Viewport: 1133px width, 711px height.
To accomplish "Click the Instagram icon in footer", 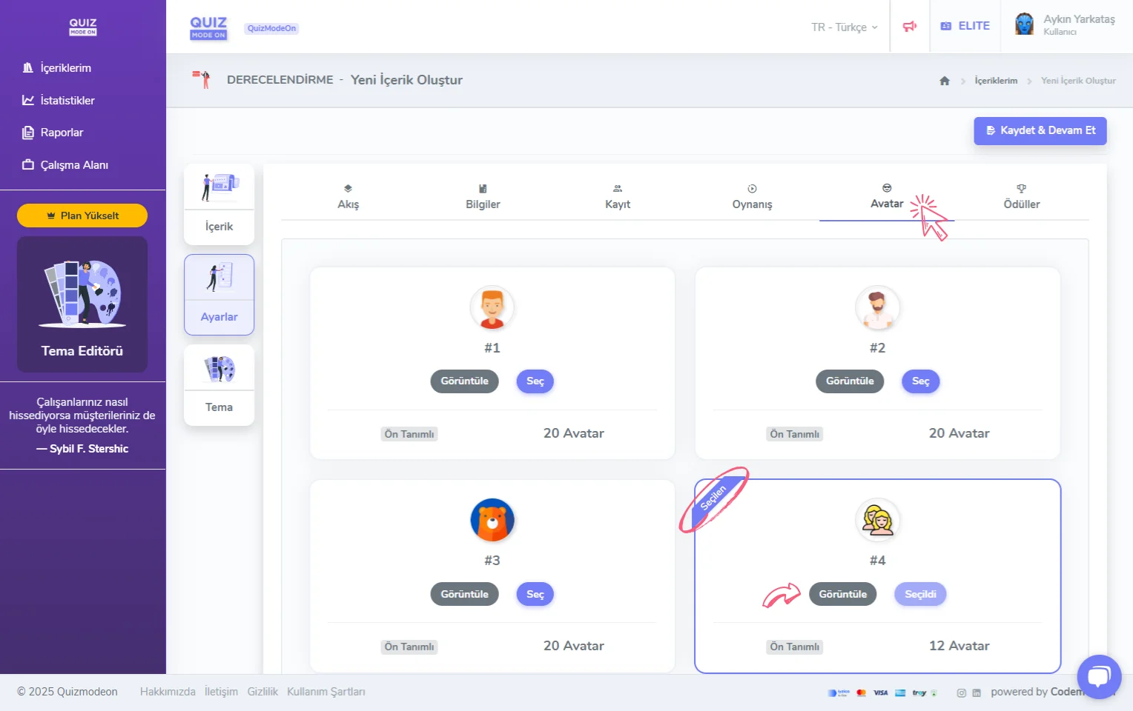I will 961,693.
